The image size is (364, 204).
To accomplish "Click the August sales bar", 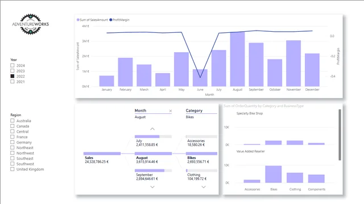I will pos(238,59).
